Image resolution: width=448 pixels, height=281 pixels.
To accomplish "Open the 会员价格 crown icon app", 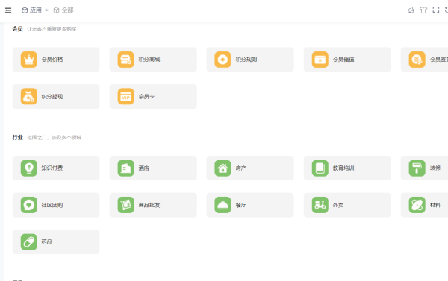I will 56,60.
